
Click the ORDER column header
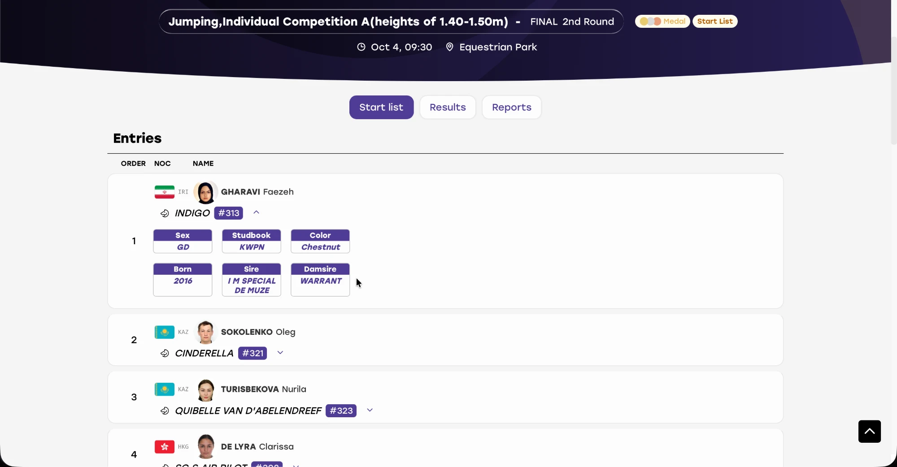133,164
